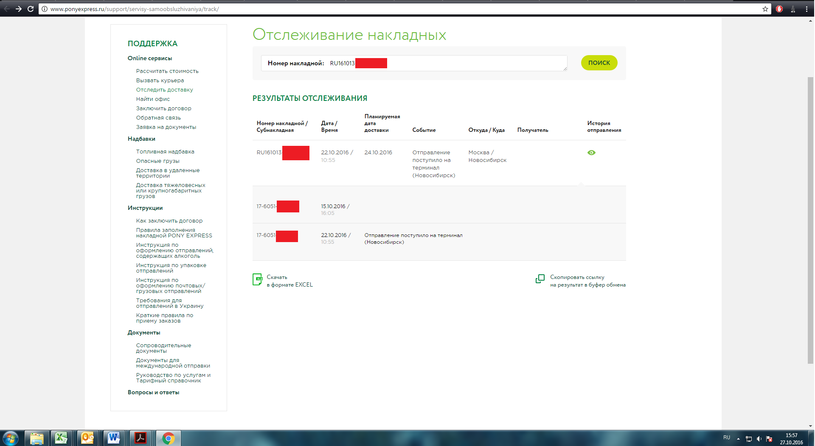Click the Excel download file icon

(257, 279)
